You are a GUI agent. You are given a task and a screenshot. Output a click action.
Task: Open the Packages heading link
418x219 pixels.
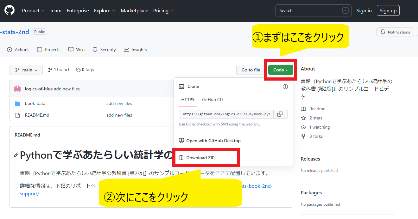[311, 192]
